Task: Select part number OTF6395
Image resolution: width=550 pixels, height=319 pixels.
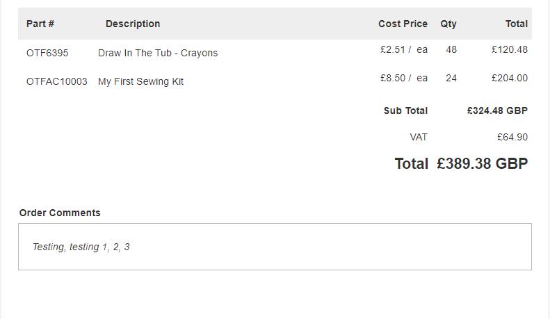Action: point(47,53)
